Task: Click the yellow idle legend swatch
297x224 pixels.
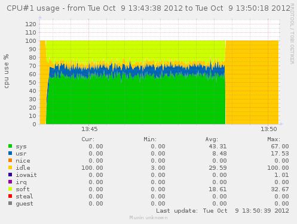Action: tap(10, 167)
